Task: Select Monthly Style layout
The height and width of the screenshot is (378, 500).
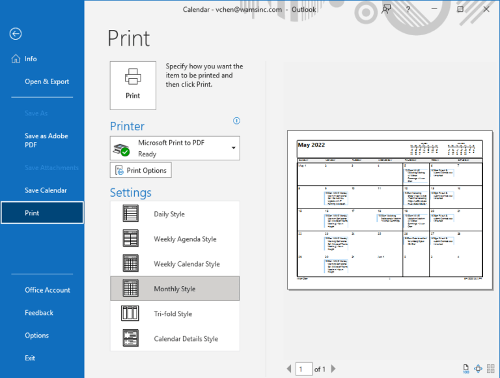Action: tap(174, 289)
